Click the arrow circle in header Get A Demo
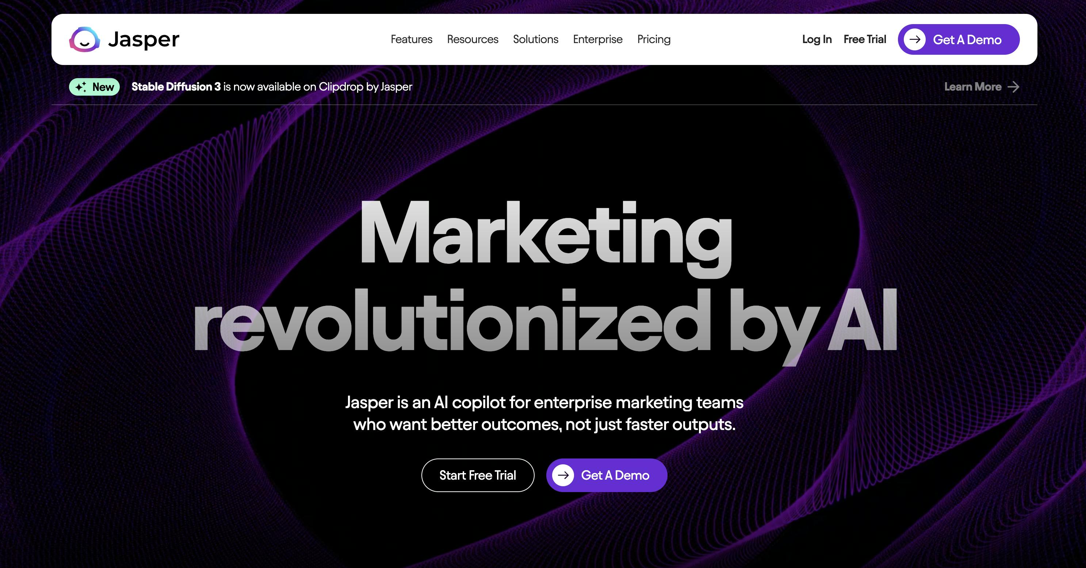The width and height of the screenshot is (1086, 568). 914,39
